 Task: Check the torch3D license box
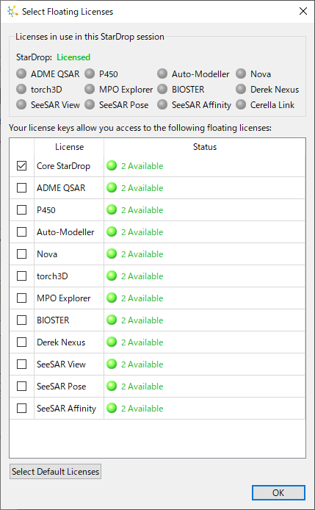pyautogui.click(x=21, y=276)
